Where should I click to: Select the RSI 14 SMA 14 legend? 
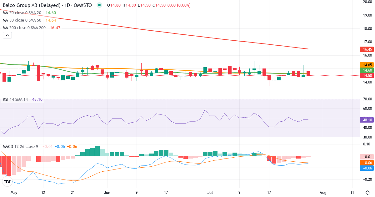pyautogui.click(x=15, y=99)
